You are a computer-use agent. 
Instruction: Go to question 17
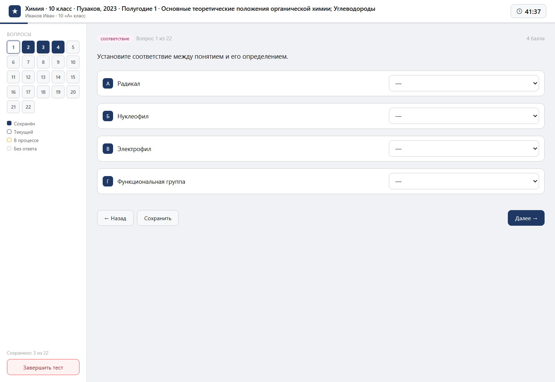[28, 92]
